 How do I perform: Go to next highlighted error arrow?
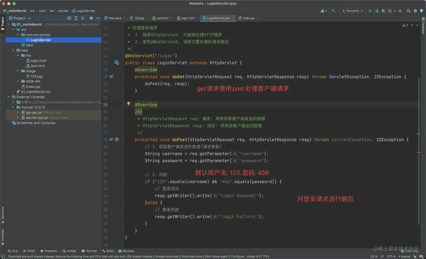point(417,25)
